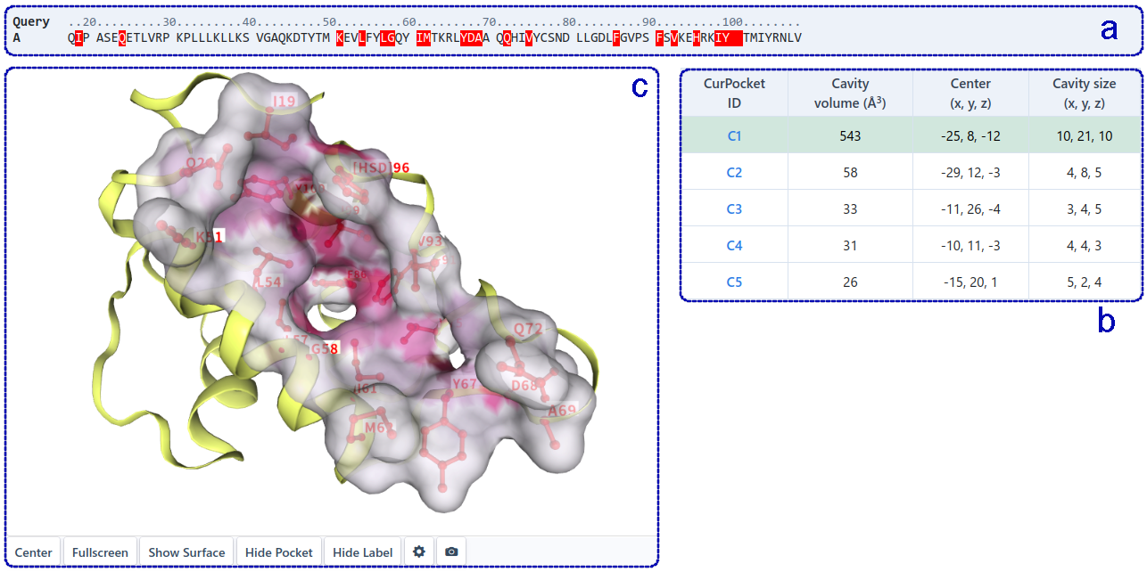Image resolution: width=1147 pixels, height=572 pixels.
Task: Take a snapshot with the camera icon
Action: (451, 552)
